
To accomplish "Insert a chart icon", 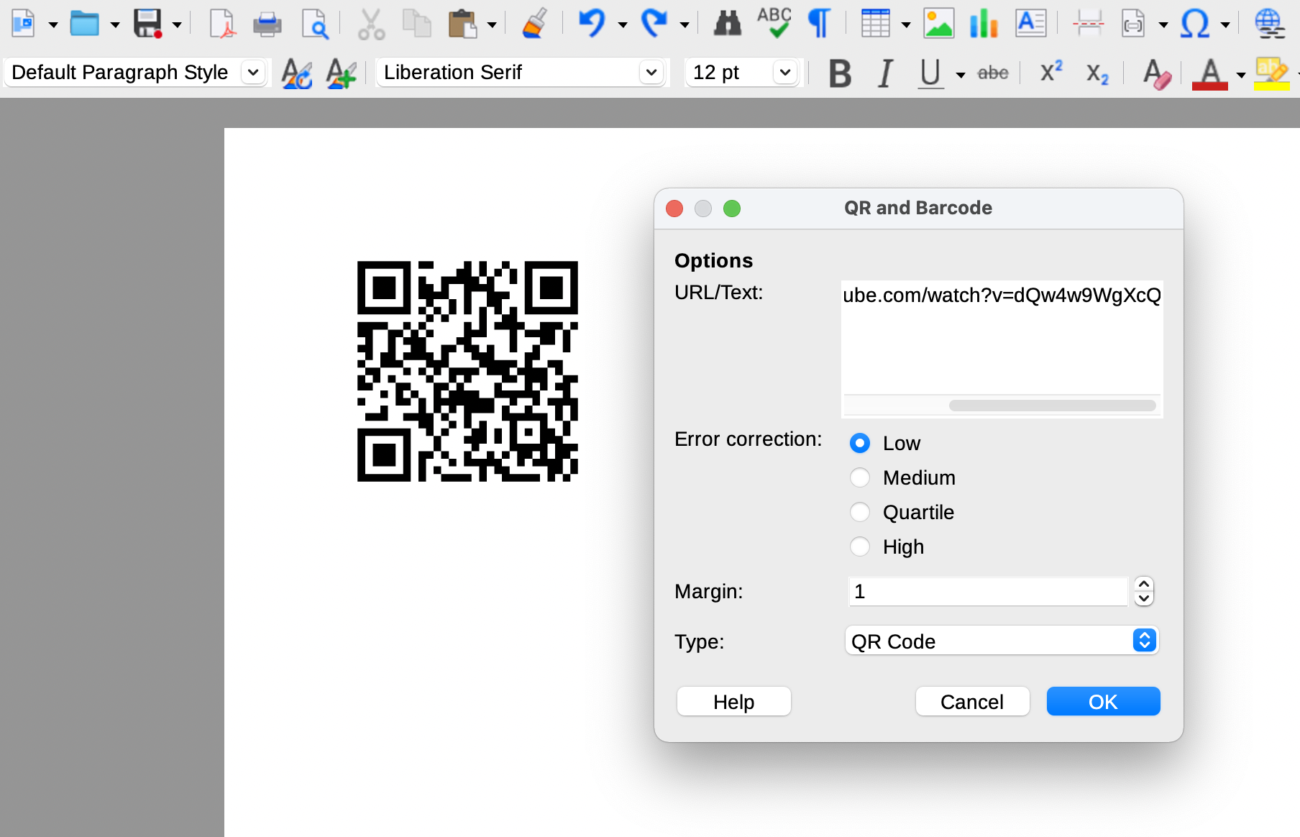I will click(x=984, y=24).
